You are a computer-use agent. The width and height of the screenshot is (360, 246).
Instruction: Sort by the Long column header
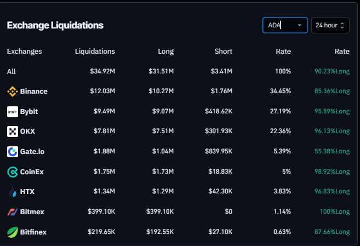pos(165,52)
